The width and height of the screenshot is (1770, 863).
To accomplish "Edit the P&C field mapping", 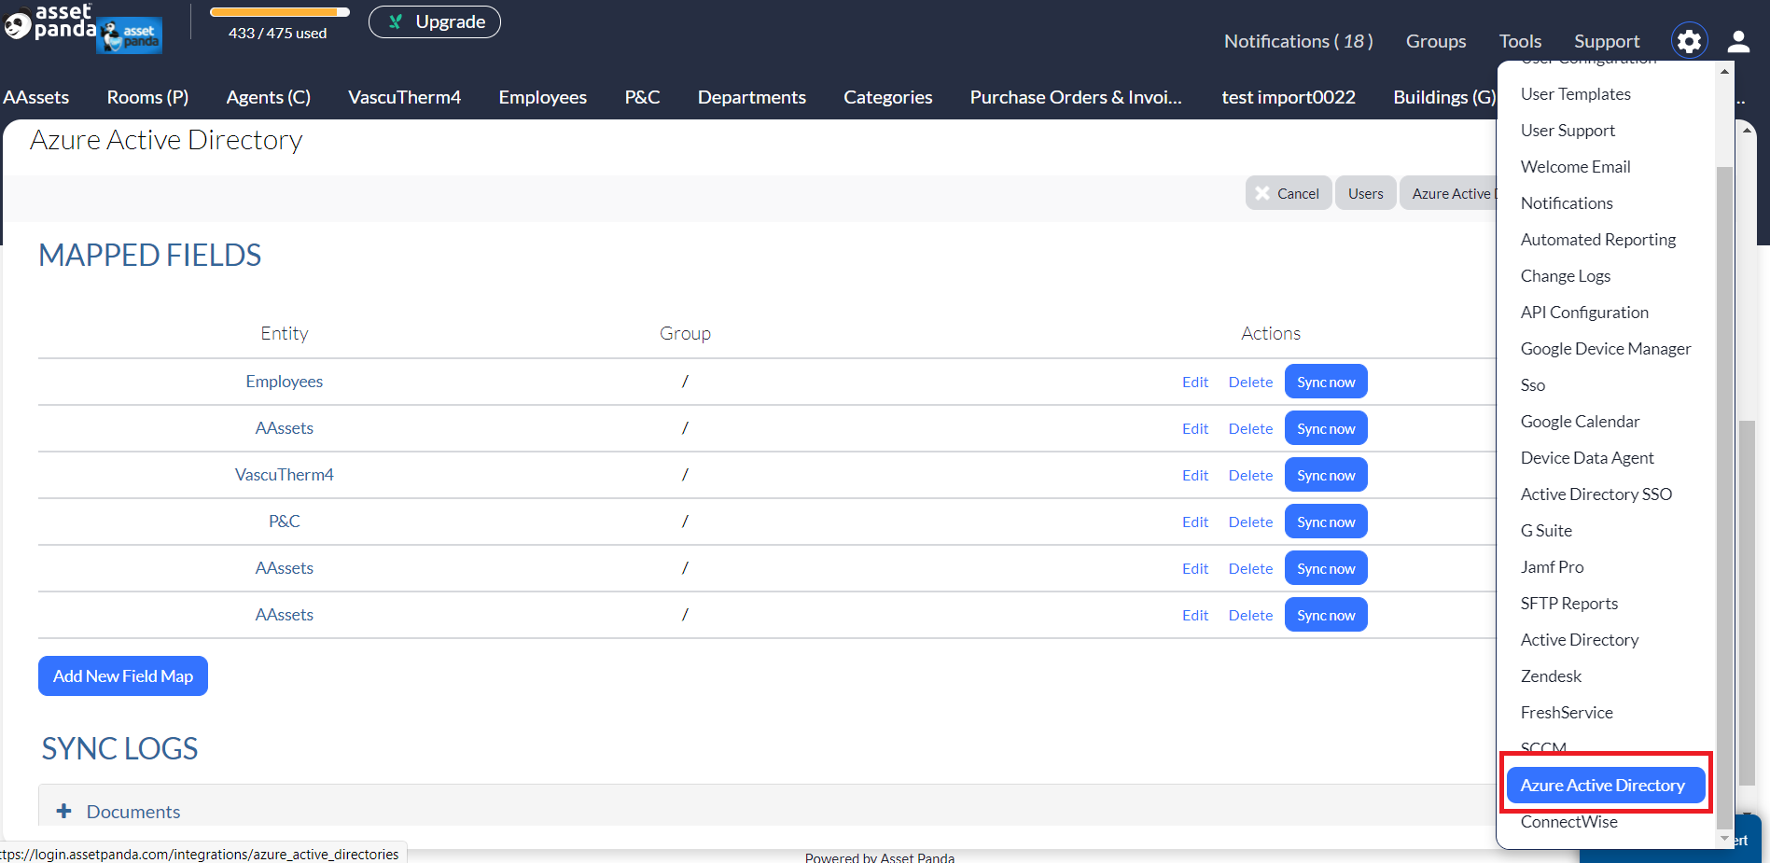I will (x=1195, y=522).
